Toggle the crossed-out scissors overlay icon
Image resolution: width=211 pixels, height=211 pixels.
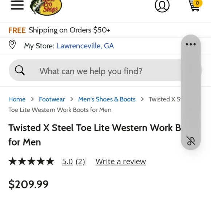[x=191, y=141]
